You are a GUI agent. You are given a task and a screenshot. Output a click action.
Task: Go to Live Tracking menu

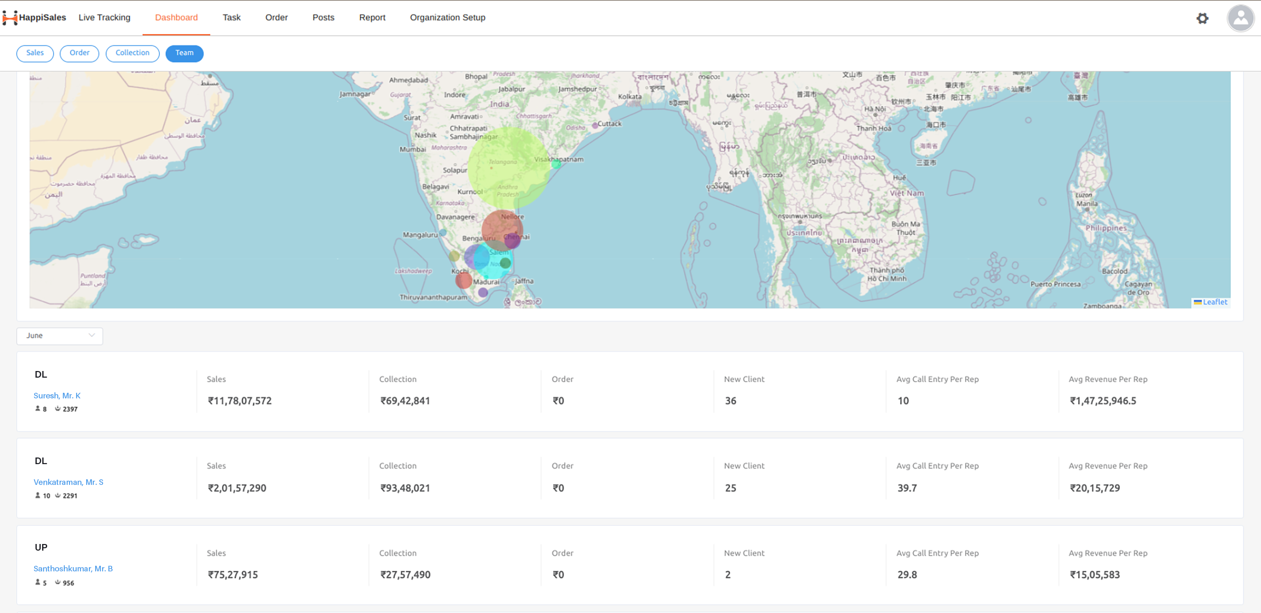(104, 17)
